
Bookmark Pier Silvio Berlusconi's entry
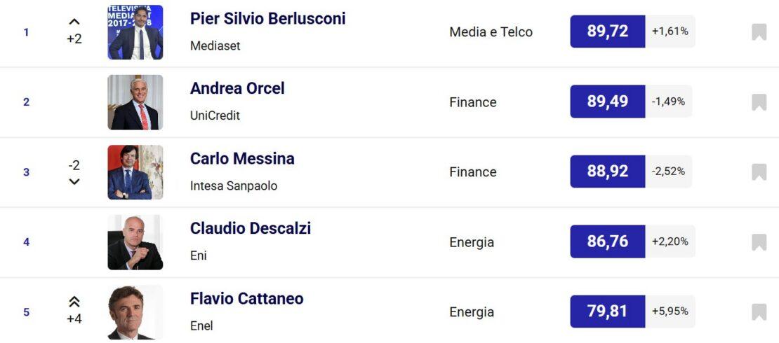[x=759, y=32]
